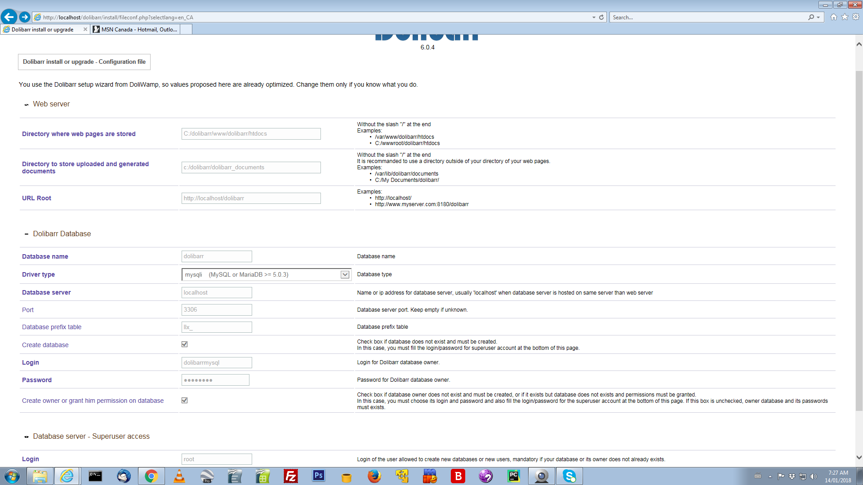Click the browser Forward arrow button
The image size is (863, 485).
click(x=25, y=17)
